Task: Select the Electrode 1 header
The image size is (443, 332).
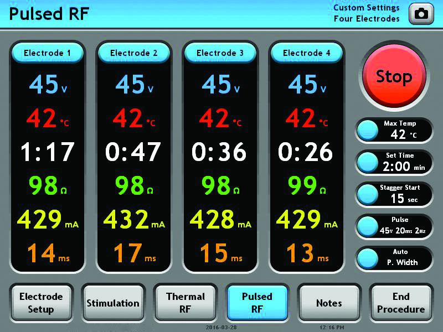Action: tap(47, 53)
